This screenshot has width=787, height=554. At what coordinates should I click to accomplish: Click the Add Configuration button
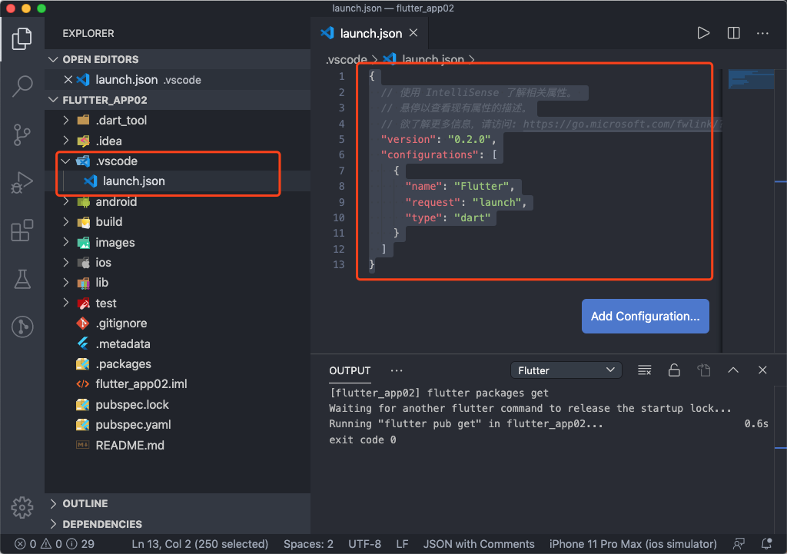[645, 316]
